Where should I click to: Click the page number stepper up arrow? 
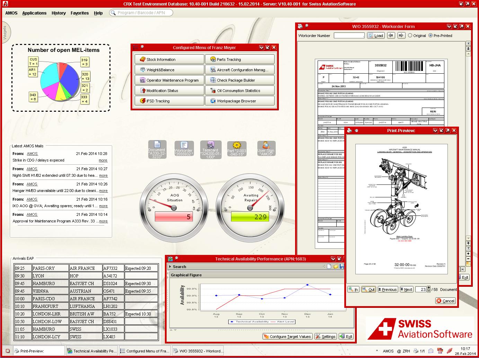click(x=428, y=287)
